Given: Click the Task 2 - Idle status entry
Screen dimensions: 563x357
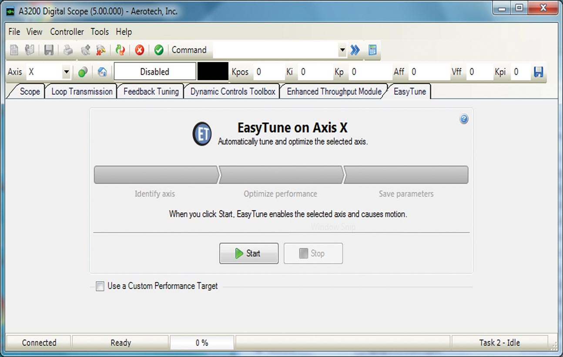Looking at the screenshot, I should click(x=499, y=343).
